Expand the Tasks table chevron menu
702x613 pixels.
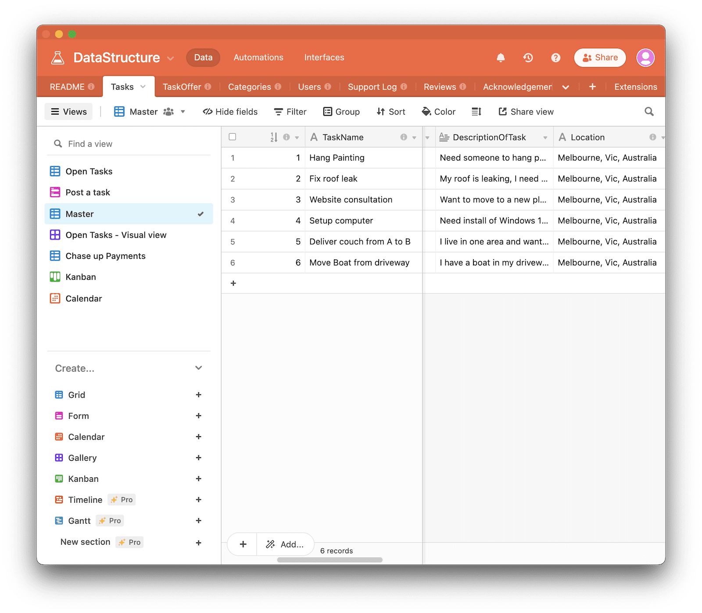[x=143, y=86]
